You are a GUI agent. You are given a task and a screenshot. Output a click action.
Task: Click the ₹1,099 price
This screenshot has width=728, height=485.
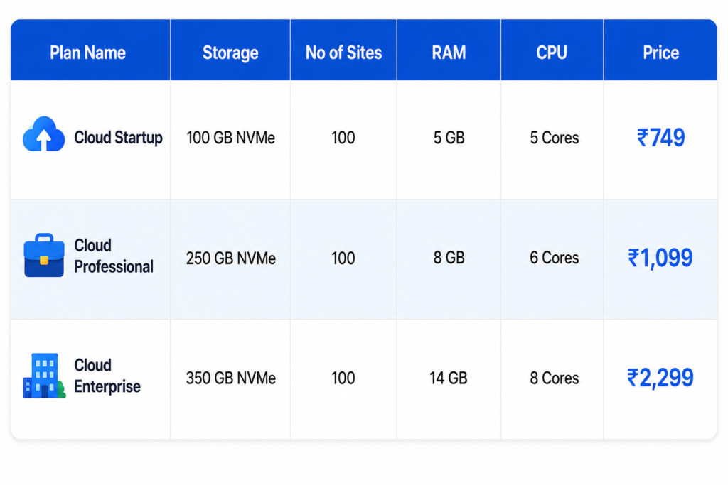tap(660, 258)
